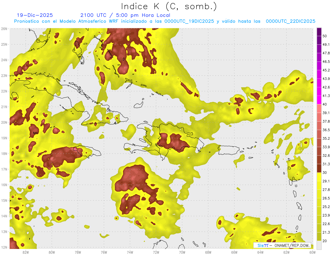Screen dimensions: 332x256
Task: Click the '2100 UTC / 5:00 pm Hora Local' text
Action: [125, 15]
